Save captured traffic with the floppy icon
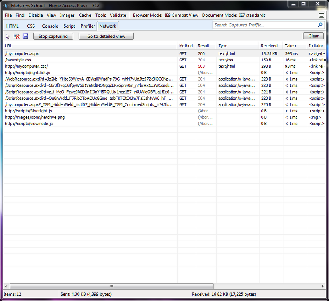This screenshot has height=301, width=329. [x=26, y=36]
